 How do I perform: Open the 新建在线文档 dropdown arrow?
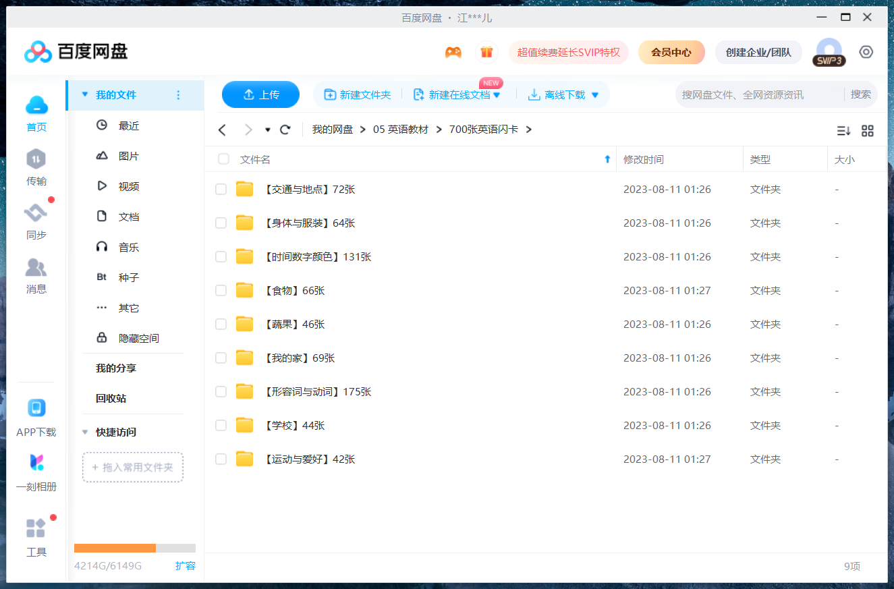click(x=497, y=94)
